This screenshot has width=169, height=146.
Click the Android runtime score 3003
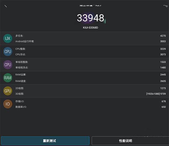pyautogui.click(x=163, y=41)
